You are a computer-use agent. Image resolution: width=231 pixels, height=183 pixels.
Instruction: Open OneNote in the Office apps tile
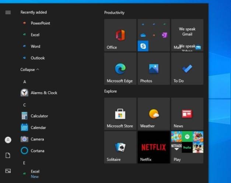(x=165, y=35)
